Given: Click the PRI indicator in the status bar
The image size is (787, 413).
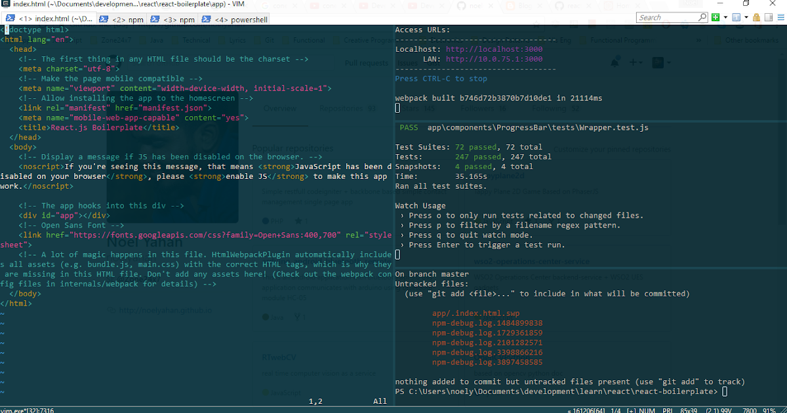Looking at the screenshot, I should click(x=667, y=410).
